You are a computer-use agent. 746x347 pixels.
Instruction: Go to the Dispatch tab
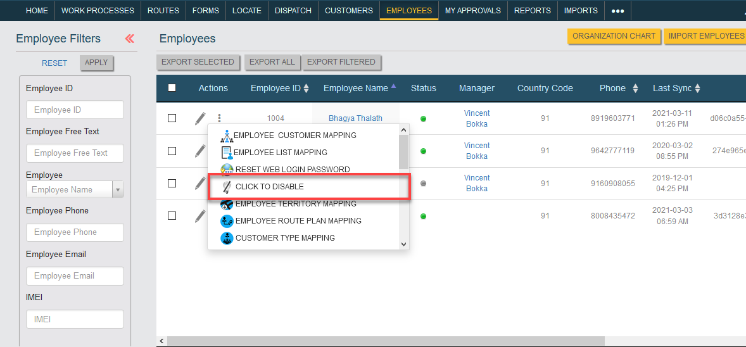coord(293,11)
